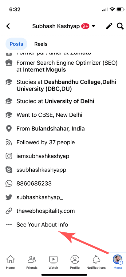The width and height of the screenshot is (126, 277).
Task: Expand the dropdown arrow beside Subhash Kashyap
Action: point(93,26)
